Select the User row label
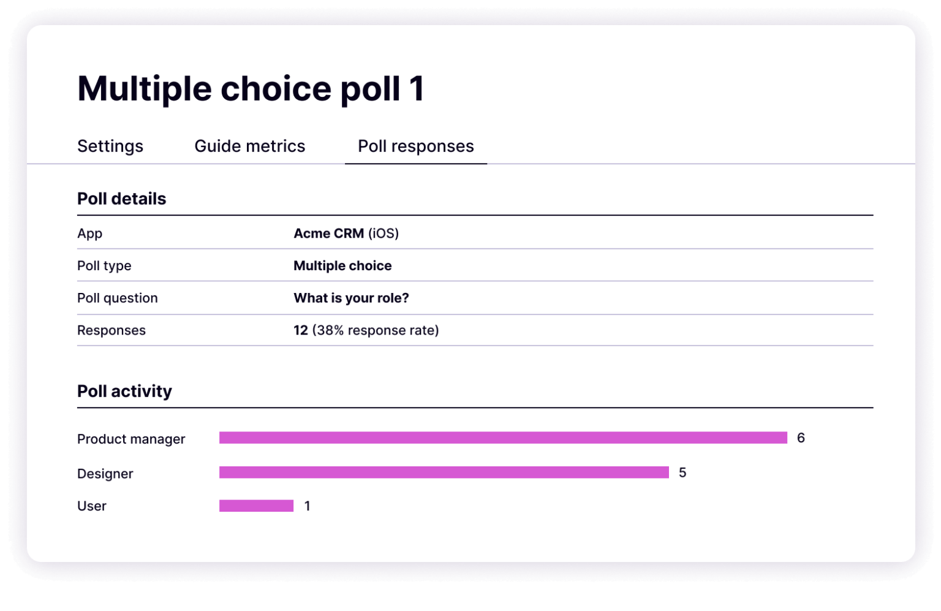This screenshot has width=941, height=611. coord(91,506)
